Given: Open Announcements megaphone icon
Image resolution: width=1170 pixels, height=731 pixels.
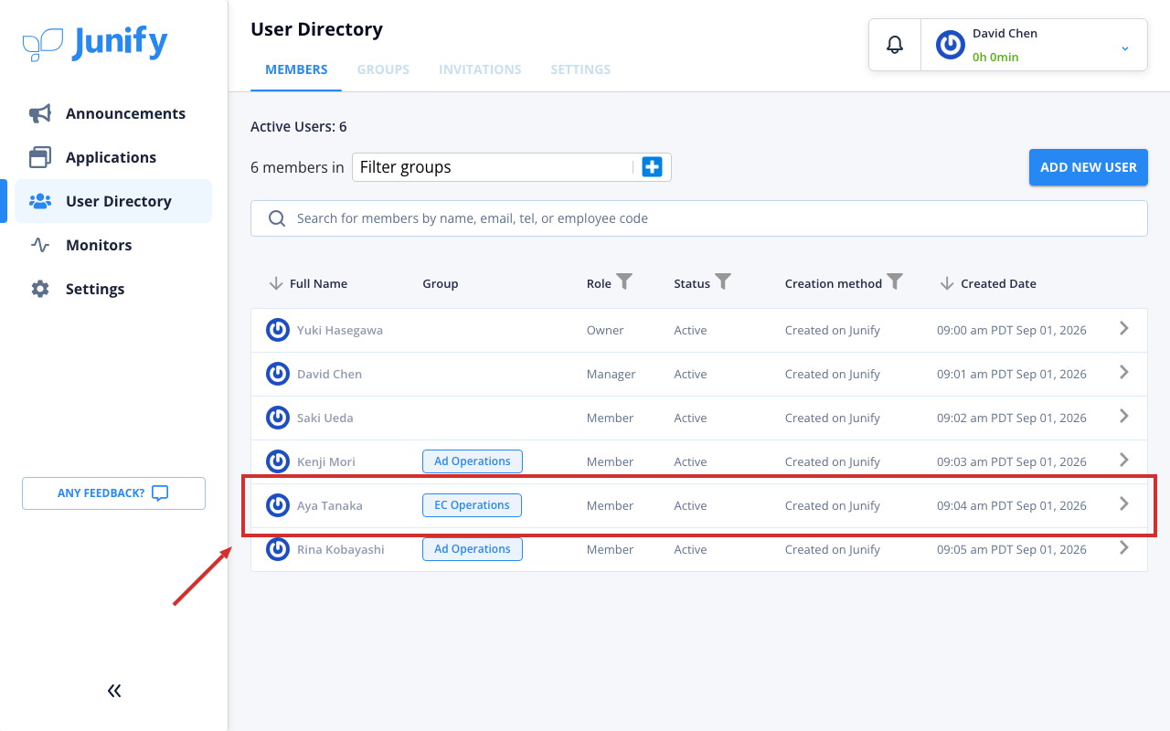Looking at the screenshot, I should coord(40,113).
